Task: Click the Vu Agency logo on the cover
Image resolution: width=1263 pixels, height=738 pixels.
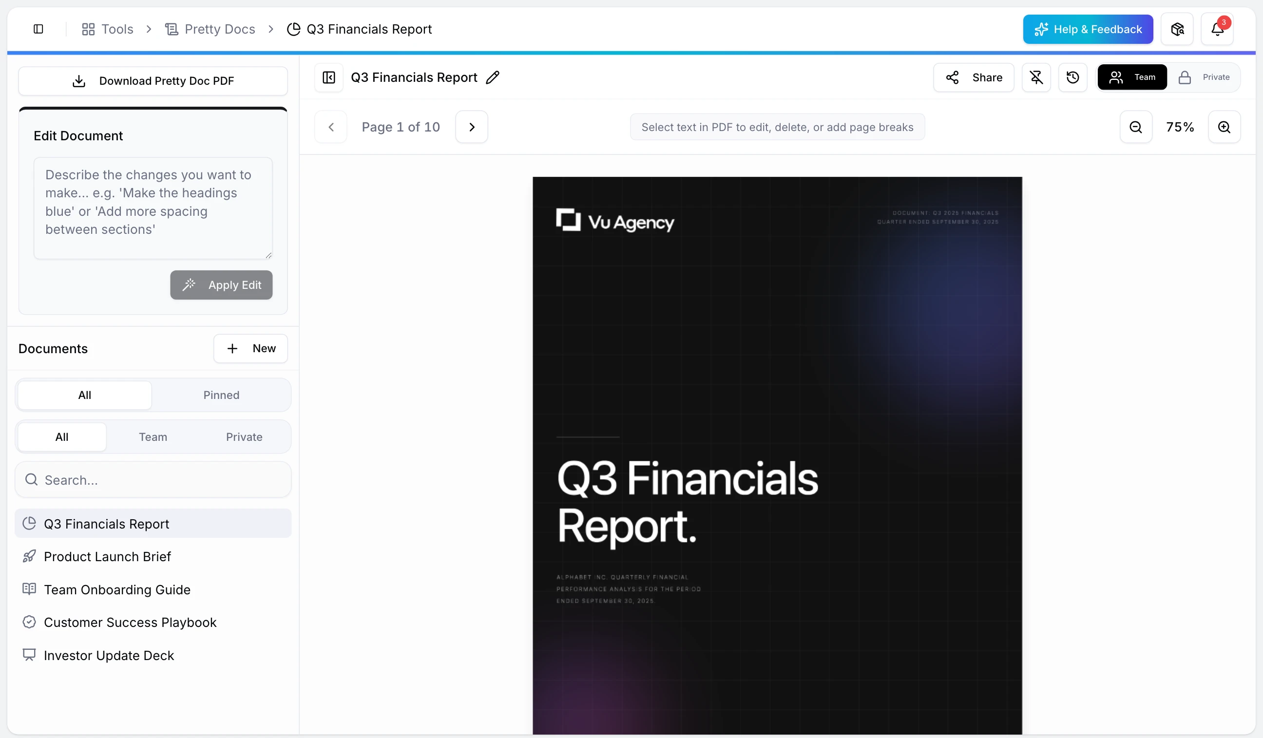Action: [x=615, y=221]
